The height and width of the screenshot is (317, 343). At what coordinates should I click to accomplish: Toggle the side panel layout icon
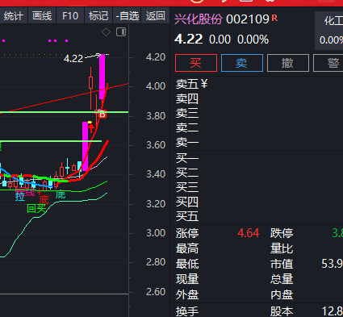(x=121, y=32)
